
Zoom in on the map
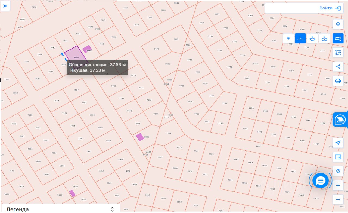pyautogui.click(x=338, y=185)
